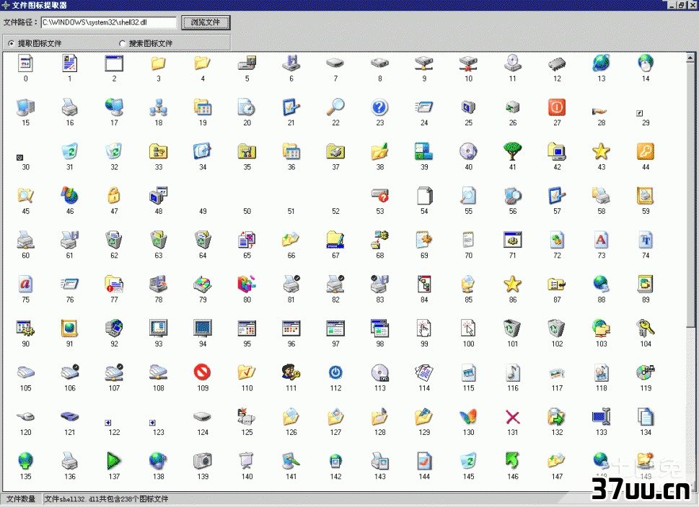Click the 文件数量 status bar label
Screen dimensions: 699x507
(x=21, y=499)
